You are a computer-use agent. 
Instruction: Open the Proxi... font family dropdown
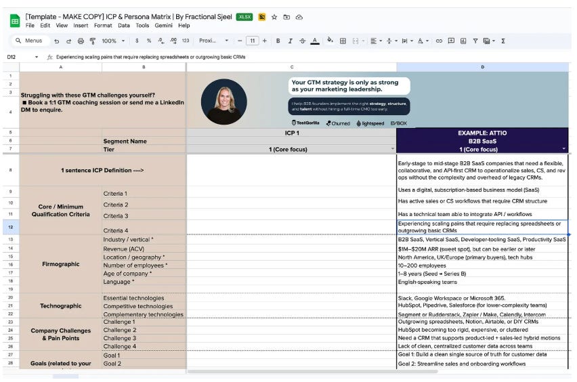pos(214,41)
